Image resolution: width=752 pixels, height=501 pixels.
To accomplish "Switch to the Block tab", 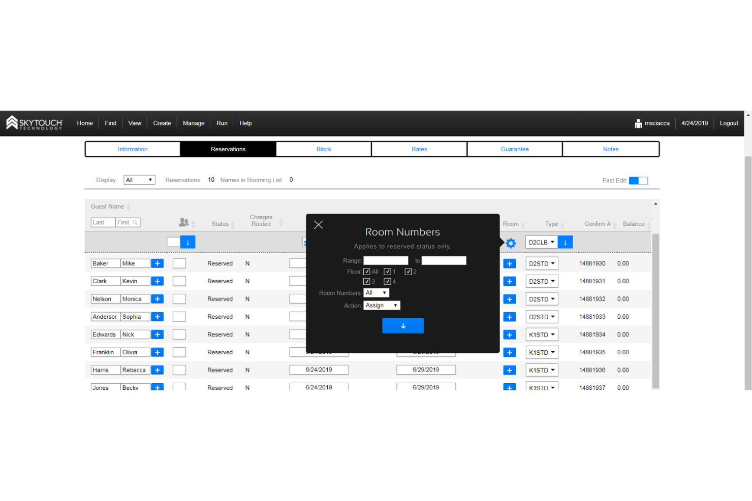I will point(324,149).
